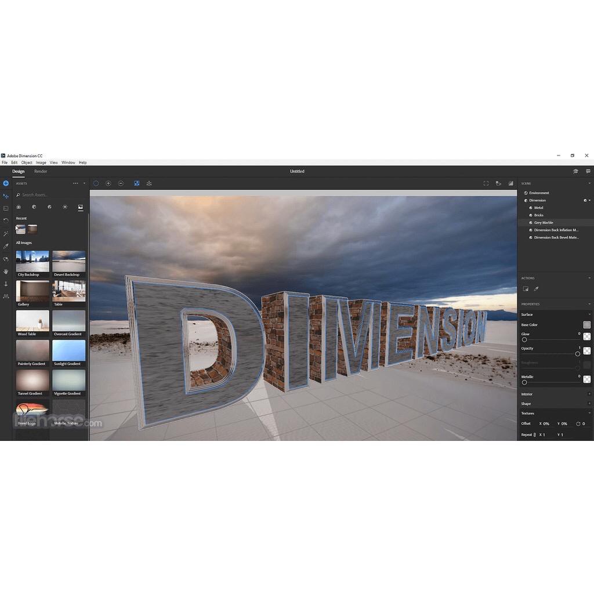Expand the Shape section
594x594 pixels.
[x=589, y=404]
